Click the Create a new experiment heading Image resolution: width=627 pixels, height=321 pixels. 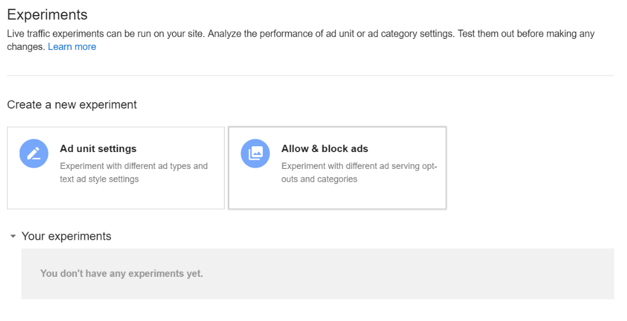72,105
